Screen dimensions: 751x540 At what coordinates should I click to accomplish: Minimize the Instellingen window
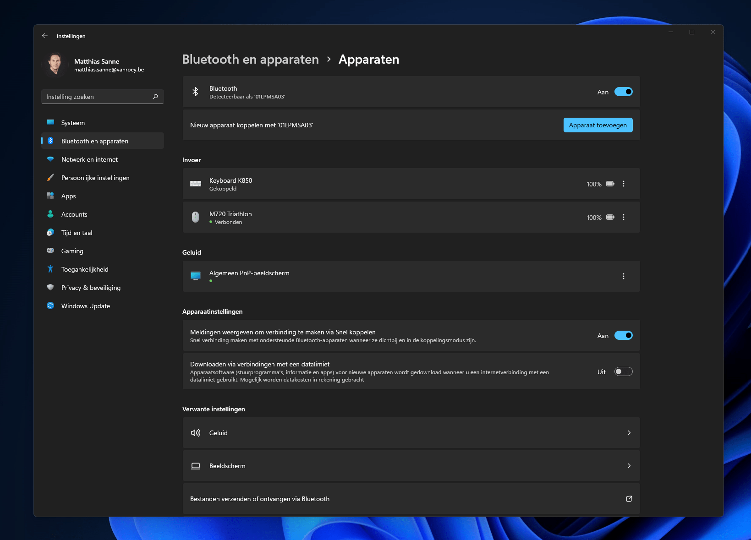click(671, 32)
